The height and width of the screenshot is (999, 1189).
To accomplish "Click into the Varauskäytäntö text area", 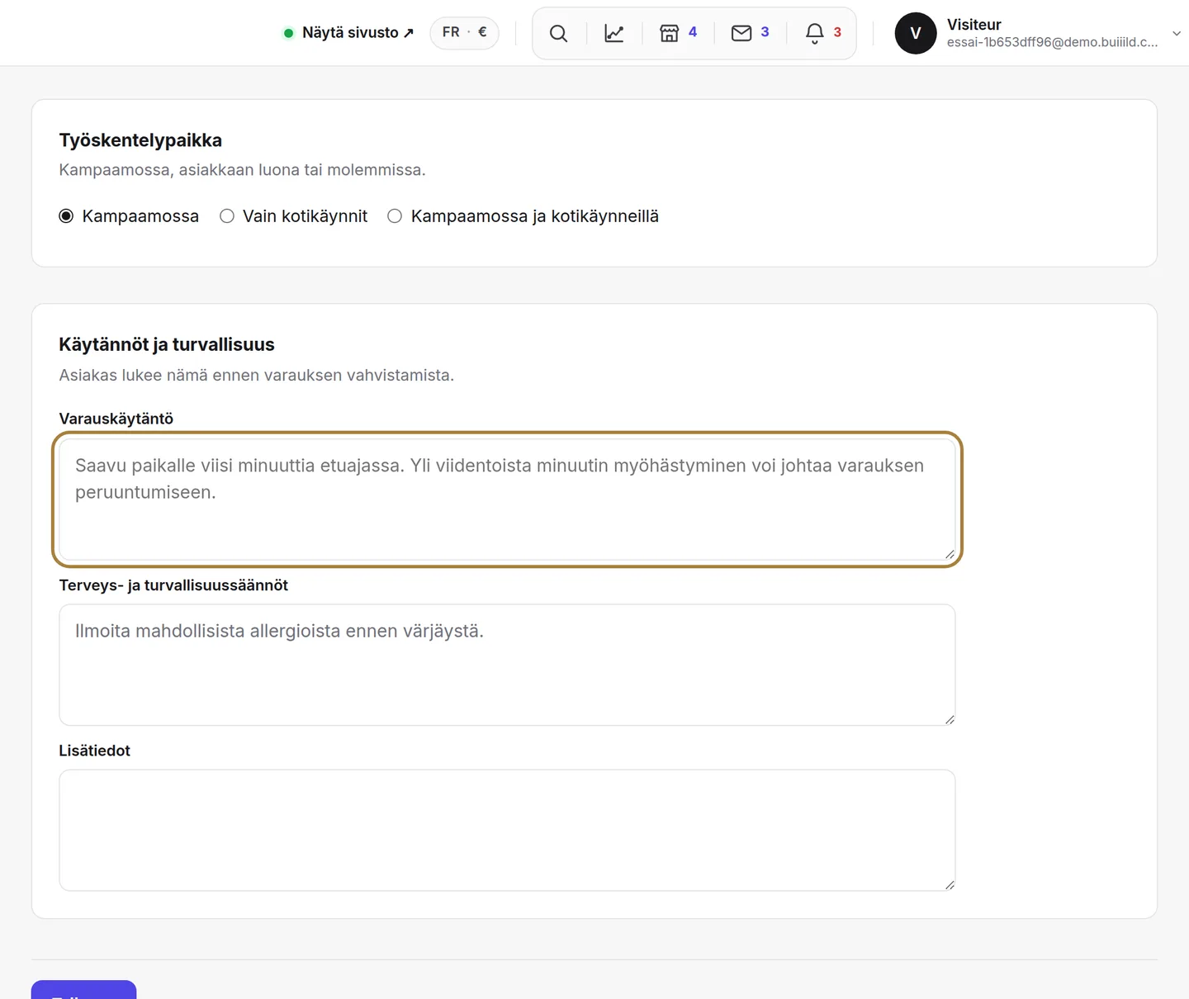I will tap(507, 500).
